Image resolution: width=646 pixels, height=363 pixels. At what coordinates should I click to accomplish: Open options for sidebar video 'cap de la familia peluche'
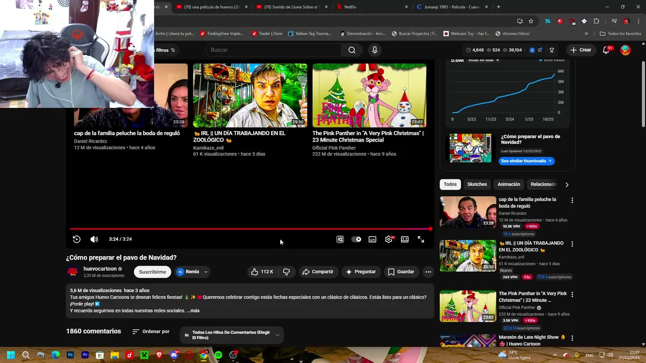572,200
